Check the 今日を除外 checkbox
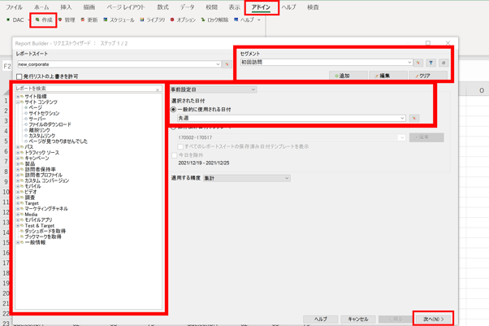The width and height of the screenshot is (489, 326). (175, 155)
